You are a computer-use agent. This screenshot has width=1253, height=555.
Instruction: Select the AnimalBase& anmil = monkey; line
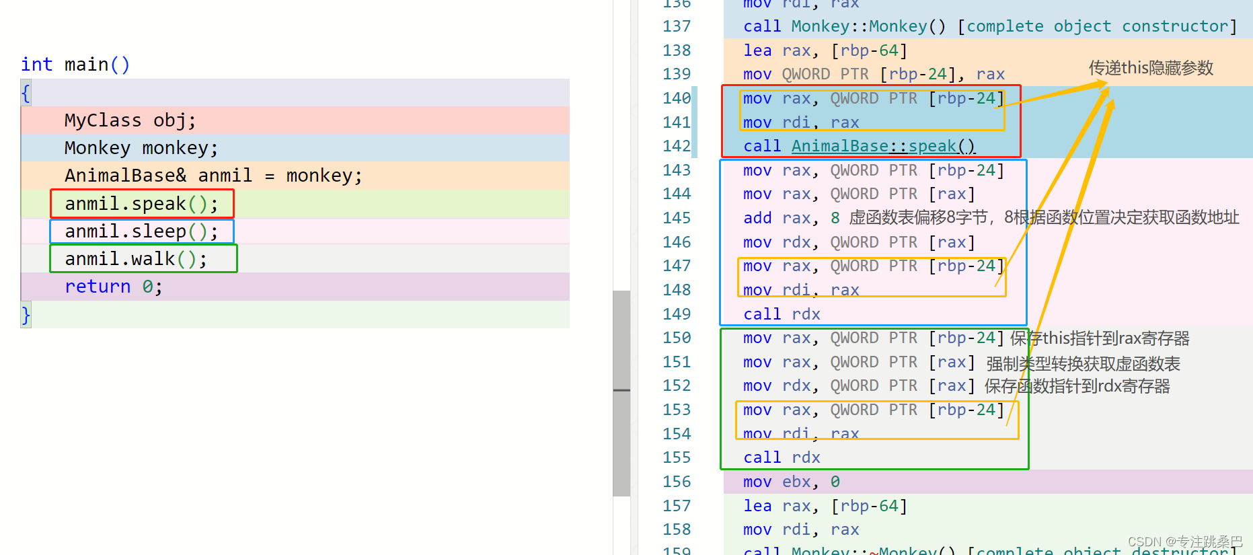point(213,176)
